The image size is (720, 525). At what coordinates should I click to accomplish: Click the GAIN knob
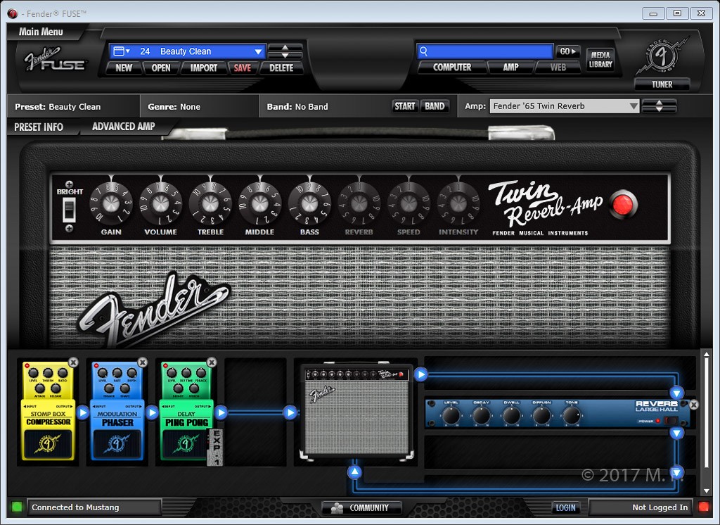[111, 203]
